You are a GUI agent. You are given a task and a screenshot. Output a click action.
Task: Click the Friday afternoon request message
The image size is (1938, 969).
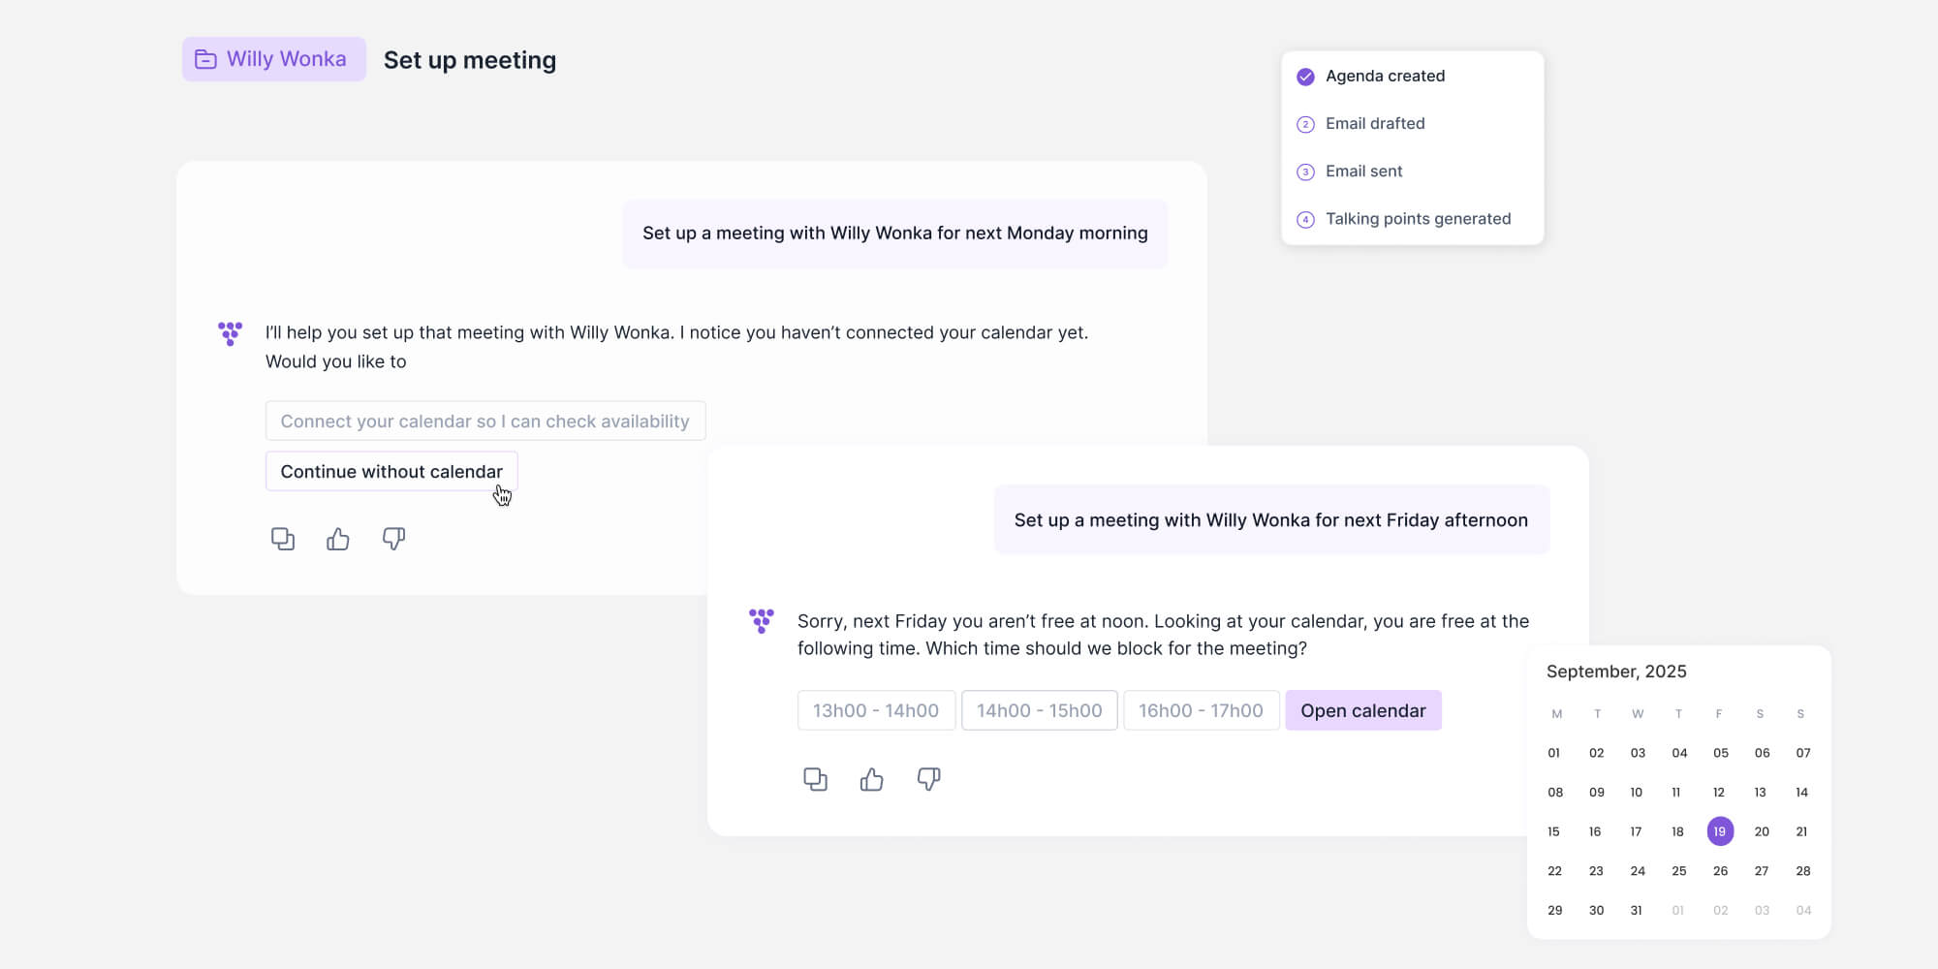(x=1271, y=520)
